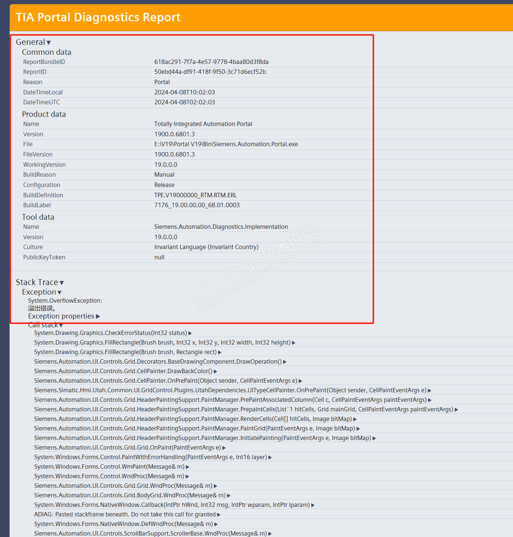The height and width of the screenshot is (537, 513).
Task: Select the ReportBundleID value 618ac291-7f7a...
Action: 211,62
